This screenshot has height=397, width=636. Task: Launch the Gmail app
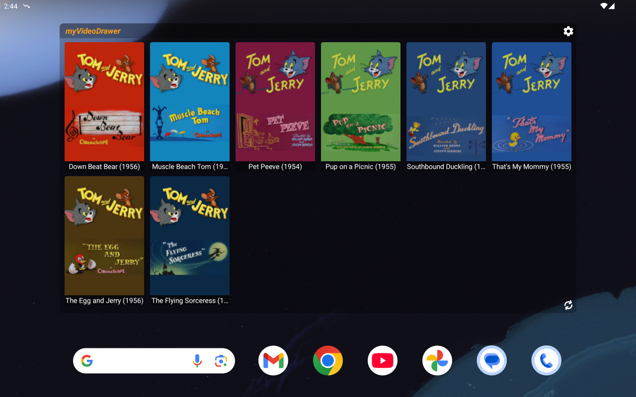273,361
